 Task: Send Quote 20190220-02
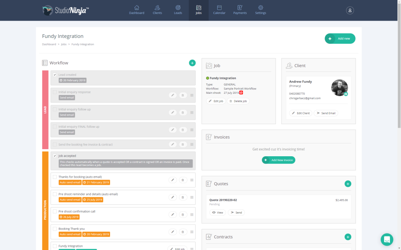236,212
